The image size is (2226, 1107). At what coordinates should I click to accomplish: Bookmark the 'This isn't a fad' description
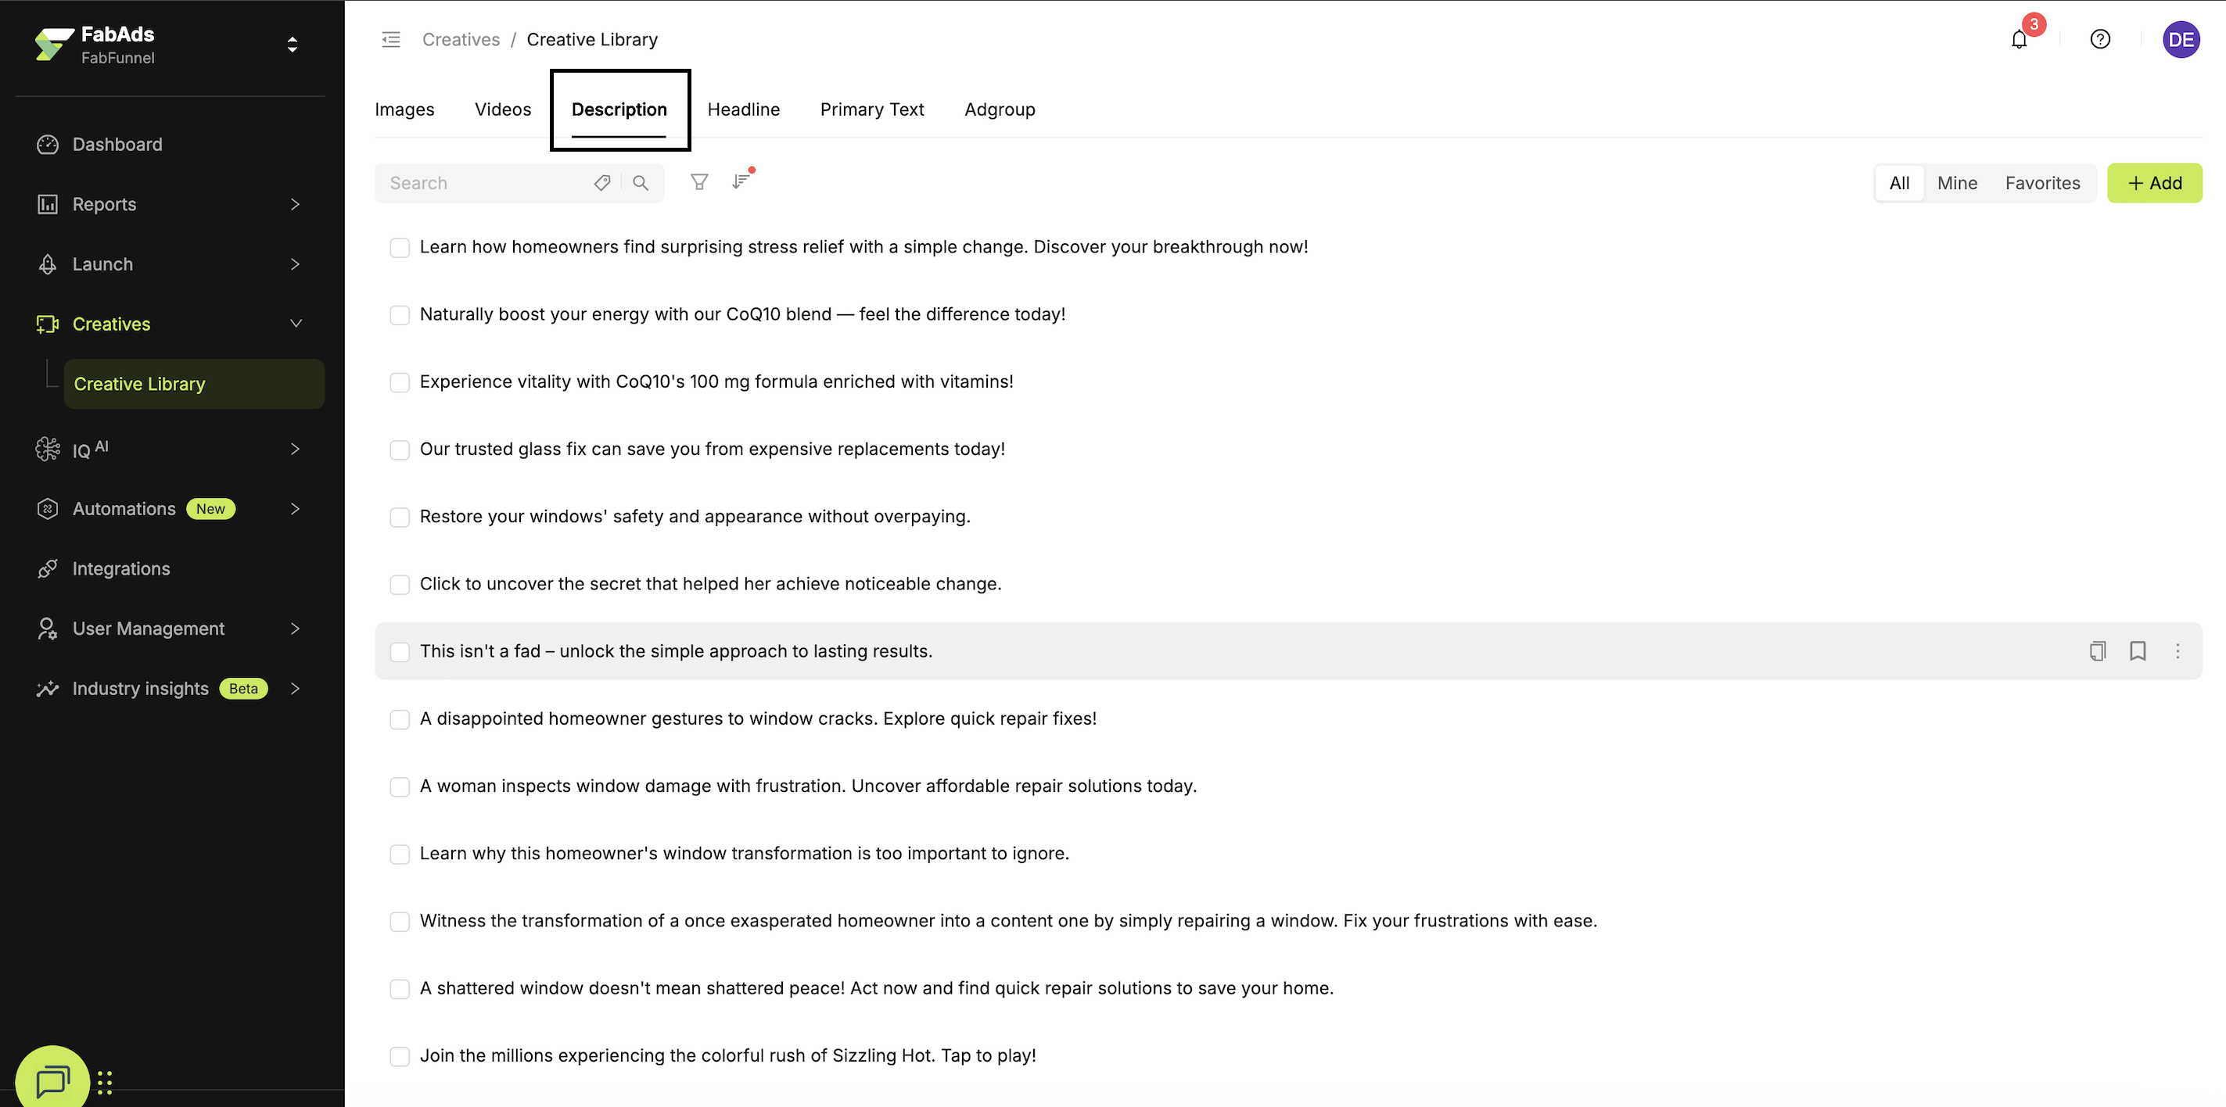pyautogui.click(x=2138, y=651)
